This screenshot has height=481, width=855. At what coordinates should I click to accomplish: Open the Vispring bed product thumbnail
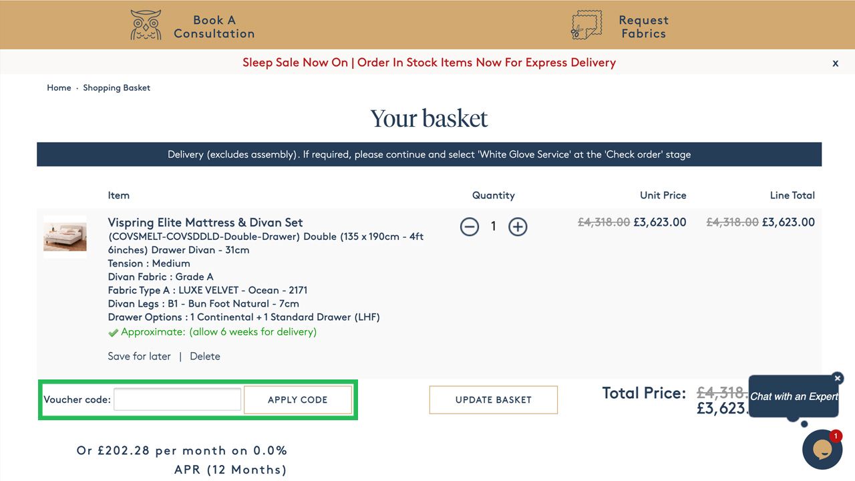pos(65,236)
